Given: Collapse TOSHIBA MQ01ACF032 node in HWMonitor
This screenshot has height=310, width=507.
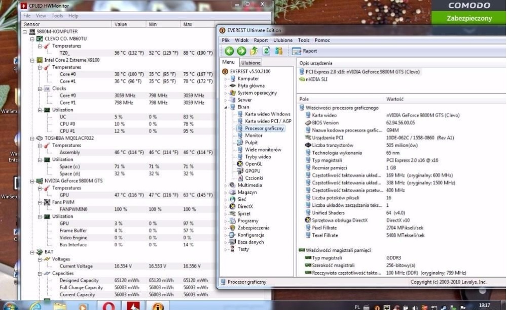Looking at the screenshot, I should (32, 139).
